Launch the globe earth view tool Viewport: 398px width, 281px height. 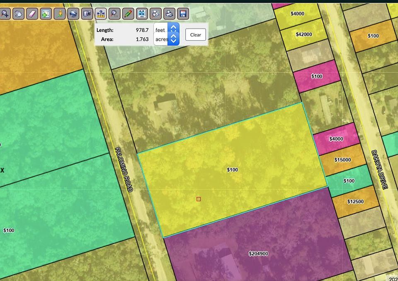point(73,14)
